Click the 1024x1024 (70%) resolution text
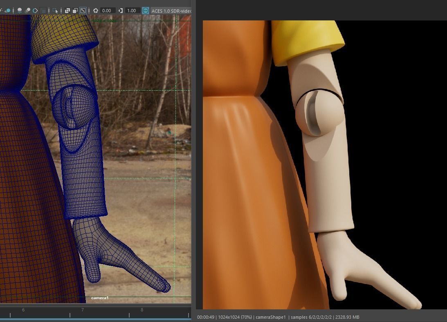This screenshot has width=447, height=322. coord(235,317)
